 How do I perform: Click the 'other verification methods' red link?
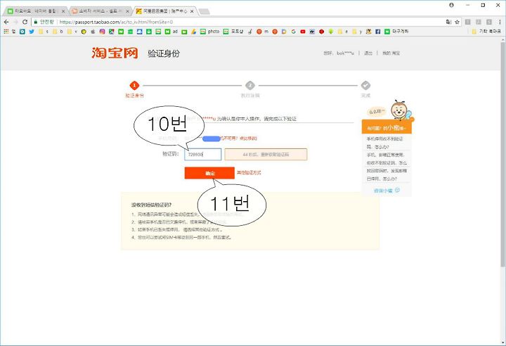249,173
